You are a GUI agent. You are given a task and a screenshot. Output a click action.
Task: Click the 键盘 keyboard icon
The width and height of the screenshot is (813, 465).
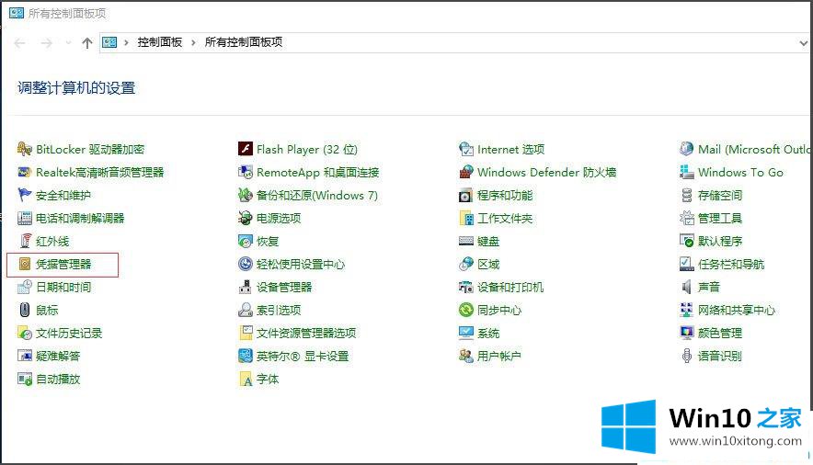[x=466, y=241]
